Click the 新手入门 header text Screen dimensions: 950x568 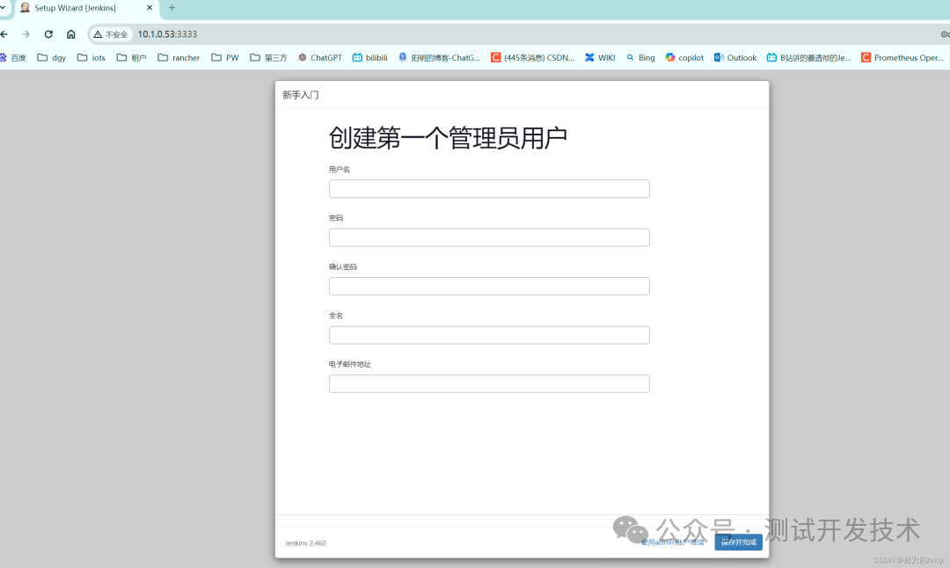pyautogui.click(x=301, y=95)
